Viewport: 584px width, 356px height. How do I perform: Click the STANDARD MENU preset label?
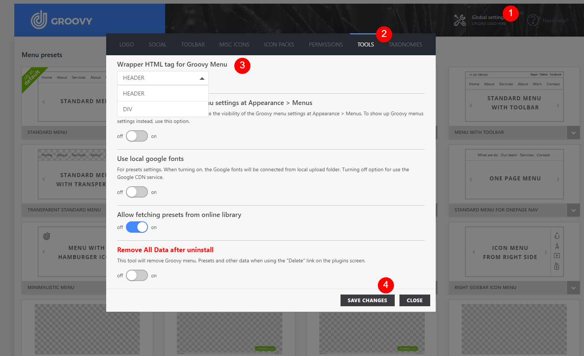pos(47,132)
